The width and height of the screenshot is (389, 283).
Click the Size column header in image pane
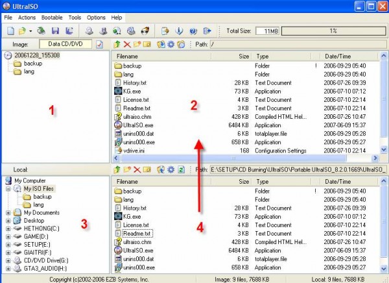tap(231, 56)
